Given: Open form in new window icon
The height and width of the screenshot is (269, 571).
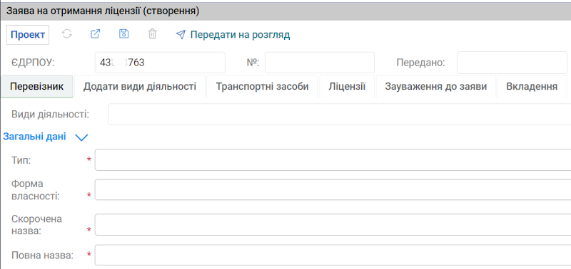Looking at the screenshot, I should click(x=95, y=34).
